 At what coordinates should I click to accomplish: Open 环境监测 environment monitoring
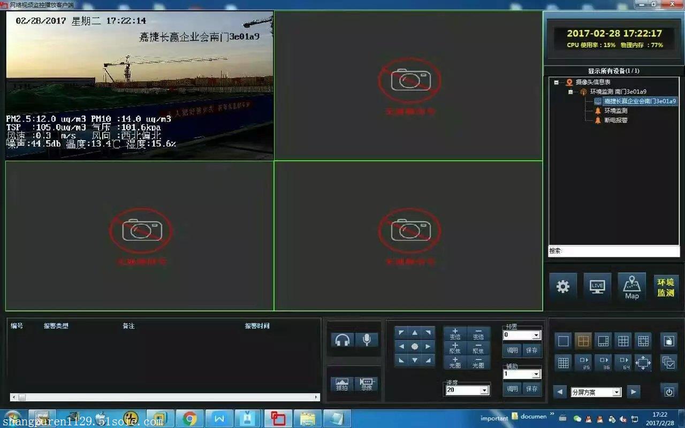click(x=666, y=287)
